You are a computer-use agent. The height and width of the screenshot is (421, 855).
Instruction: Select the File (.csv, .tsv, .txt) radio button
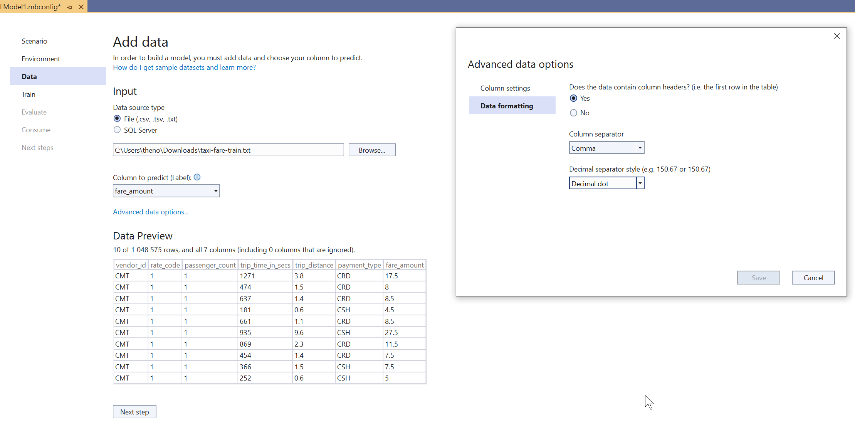click(117, 119)
